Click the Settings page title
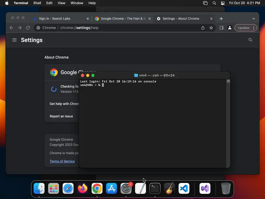Viewport: 265px width, 199px height. pos(32,40)
